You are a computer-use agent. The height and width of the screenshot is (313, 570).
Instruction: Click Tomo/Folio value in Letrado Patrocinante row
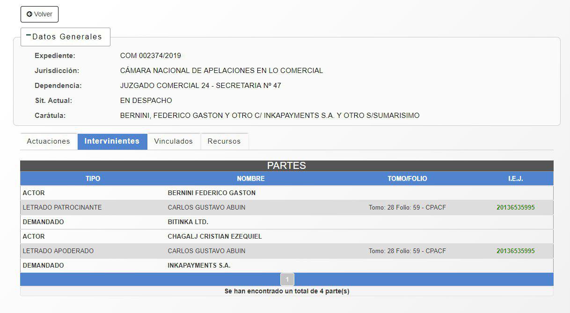point(407,207)
